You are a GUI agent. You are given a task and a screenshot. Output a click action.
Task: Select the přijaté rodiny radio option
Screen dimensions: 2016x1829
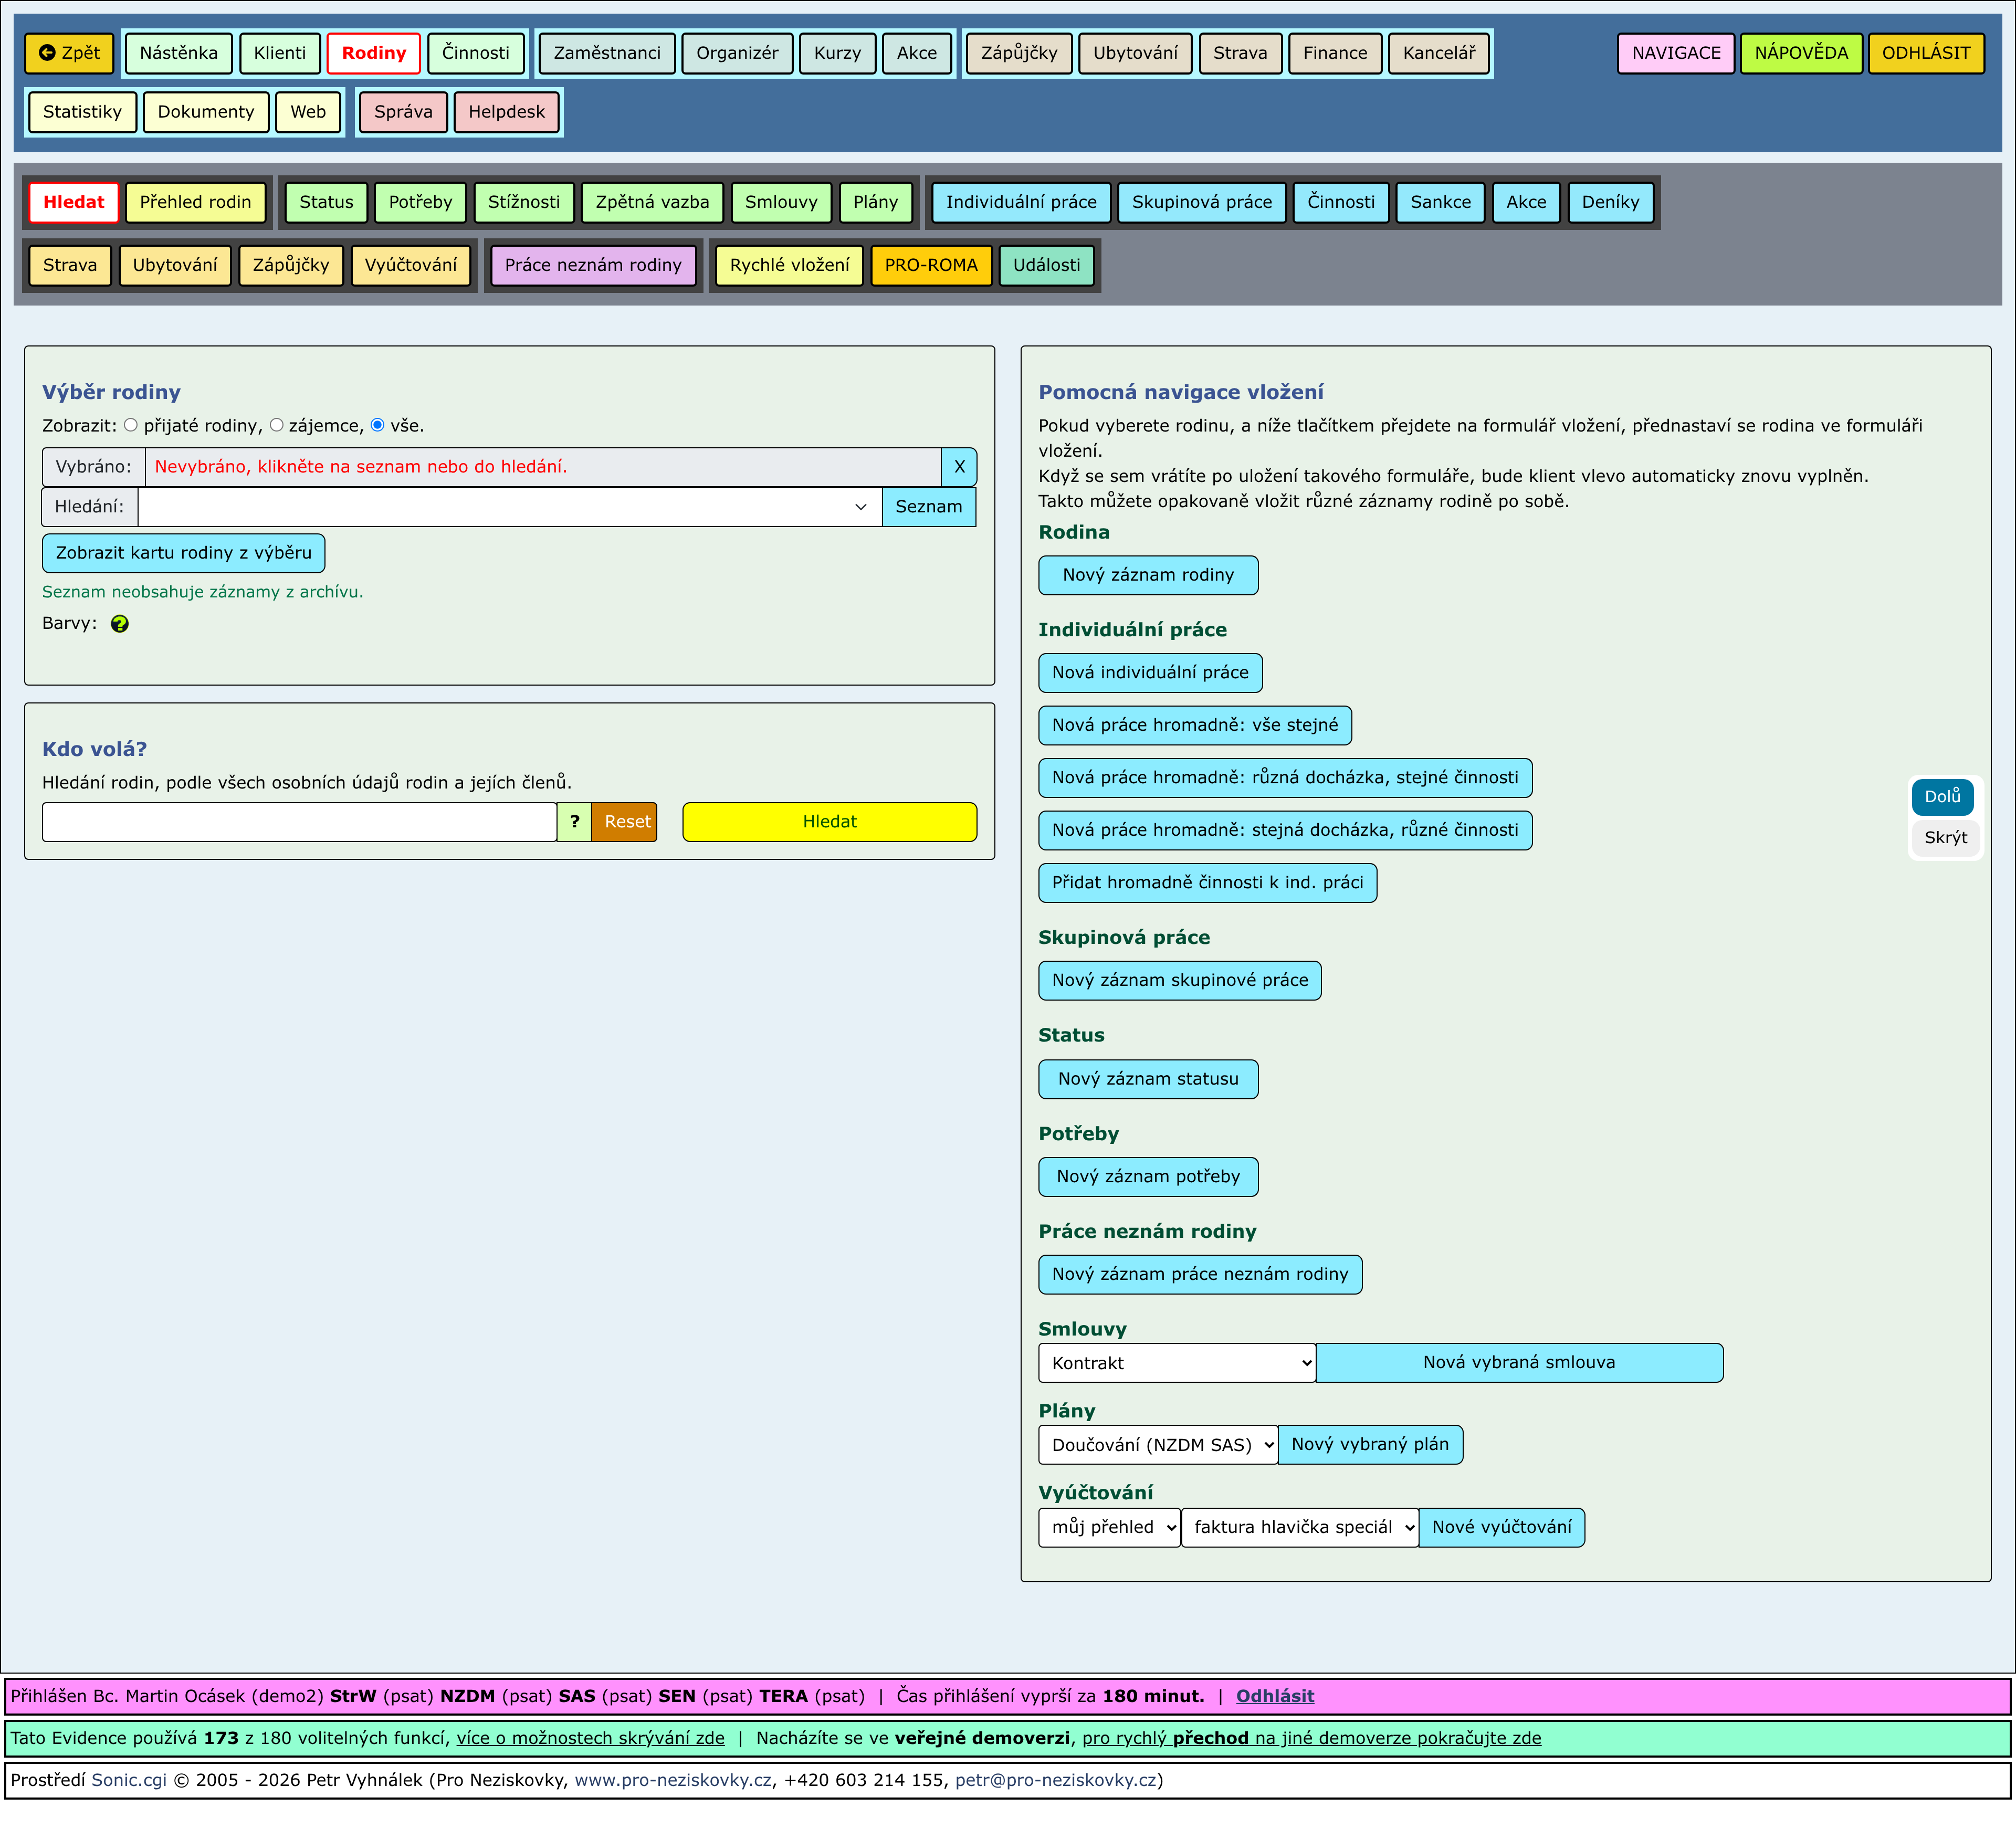tap(131, 425)
